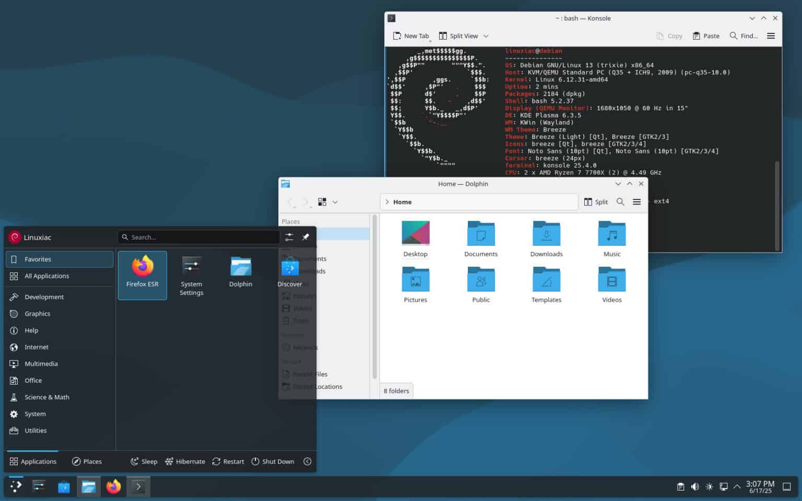Click the clipboard icon in the system tray

(x=680, y=486)
